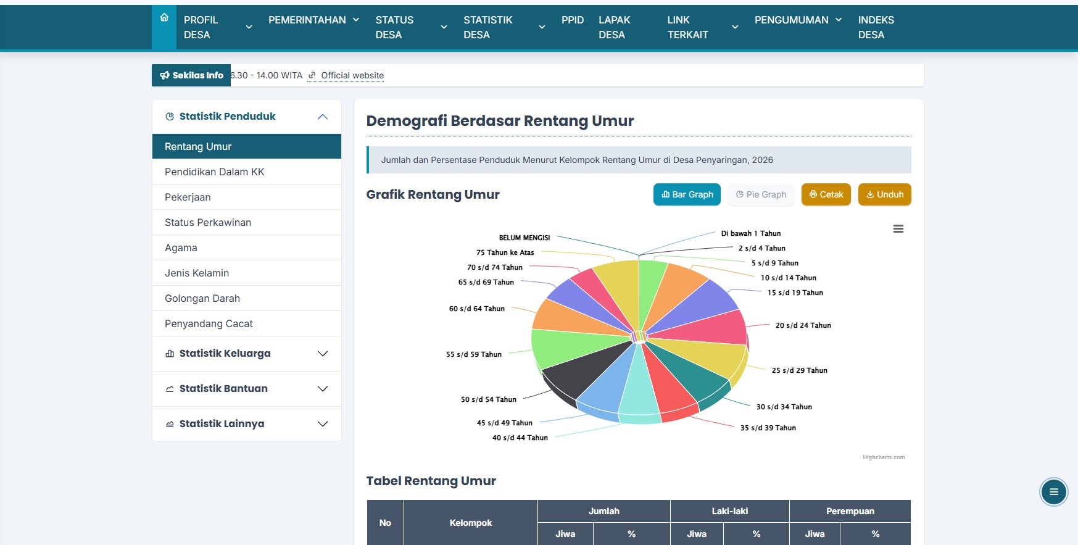The width and height of the screenshot is (1078, 545).
Task: Switch chart to Bar Graph
Action: pyautogui.click(x=687, y=194)
